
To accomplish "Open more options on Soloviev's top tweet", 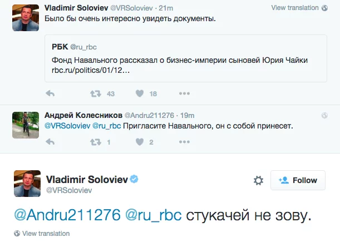I will [184, 93].
